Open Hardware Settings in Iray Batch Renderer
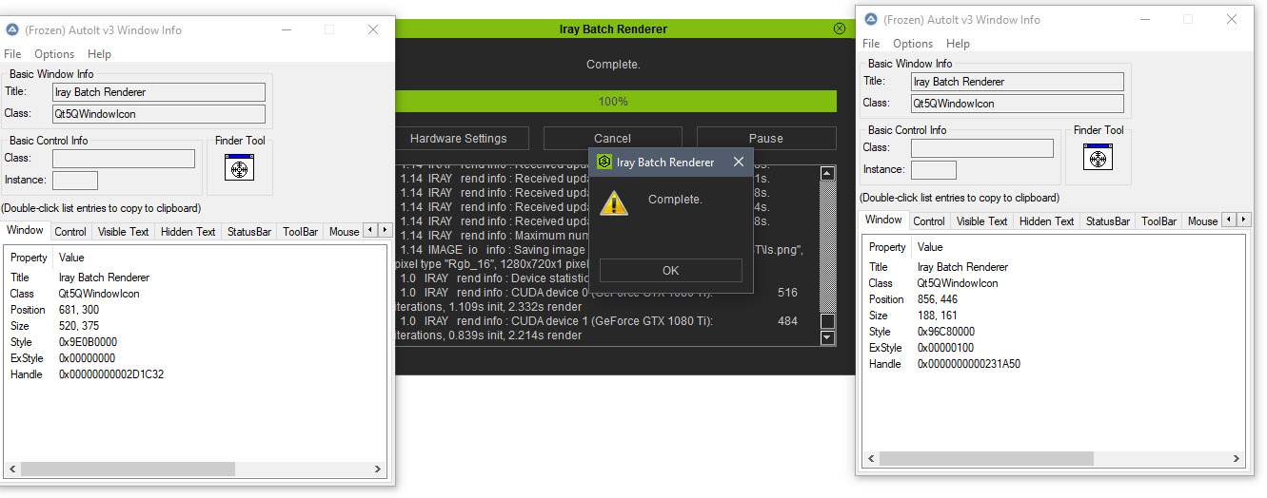This screenshot has width=1267, height=498. (x=458, y=138)
